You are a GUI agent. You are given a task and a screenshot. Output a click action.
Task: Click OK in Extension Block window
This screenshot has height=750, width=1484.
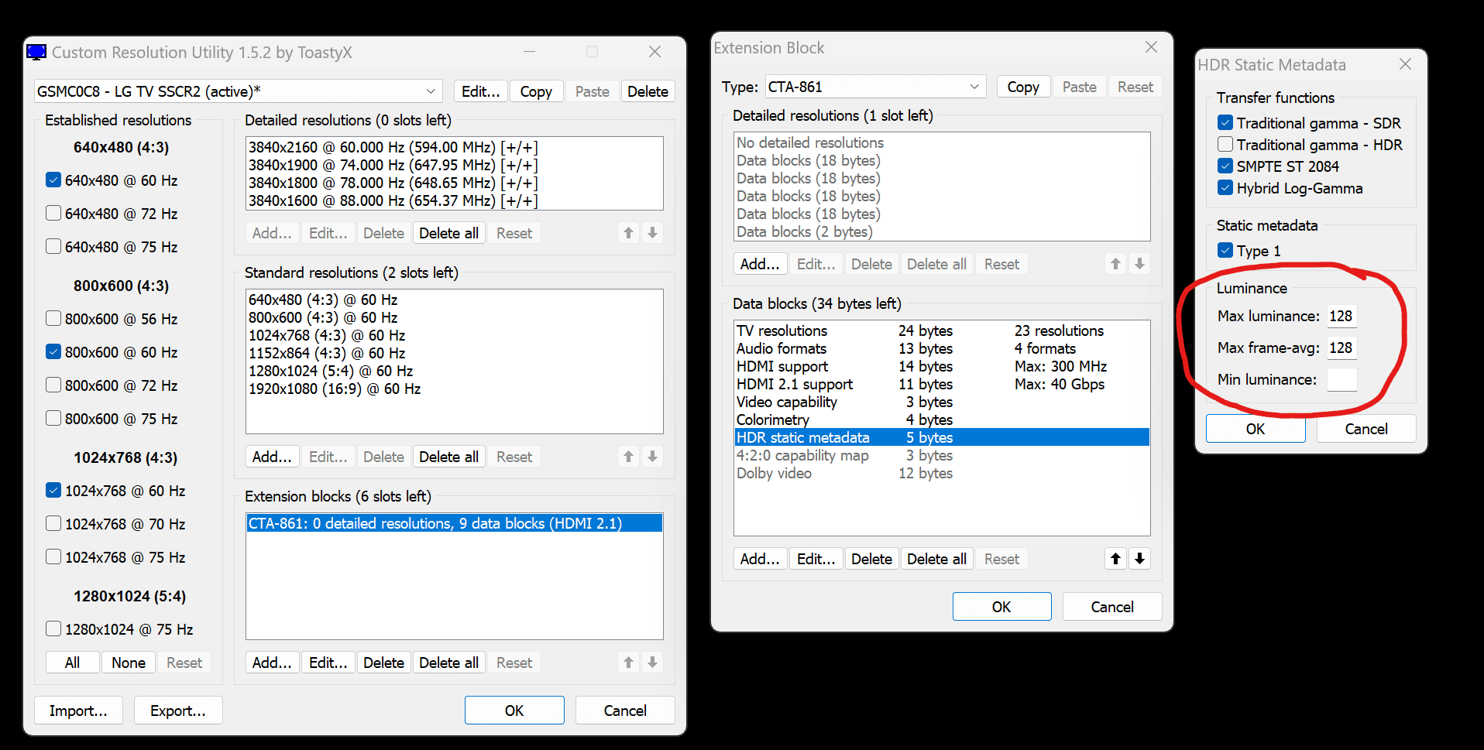coord(1001,607)
